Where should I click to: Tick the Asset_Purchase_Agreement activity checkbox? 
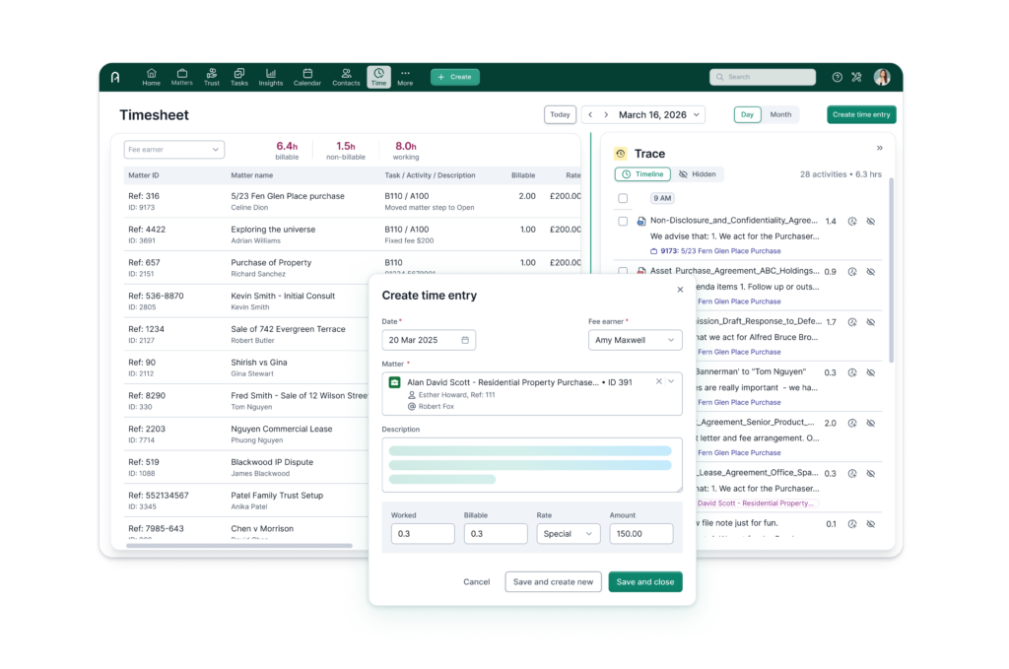coord(623,271)
